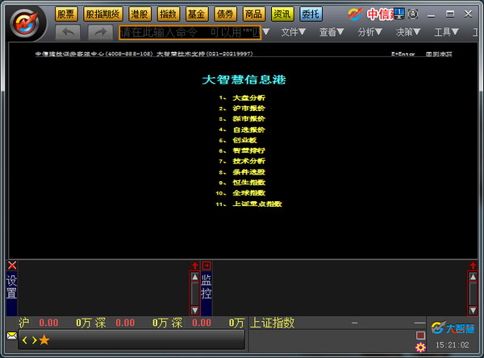Open the 港股 Hong Kong stocks tab
Screen dimensions: 484x358
140,14
